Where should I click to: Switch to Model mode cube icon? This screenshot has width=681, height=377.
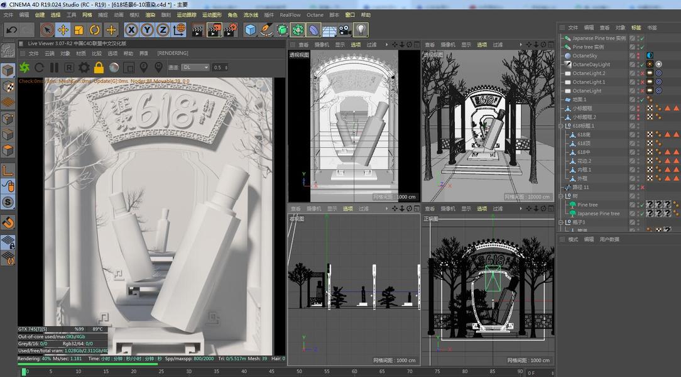[8, 70]
